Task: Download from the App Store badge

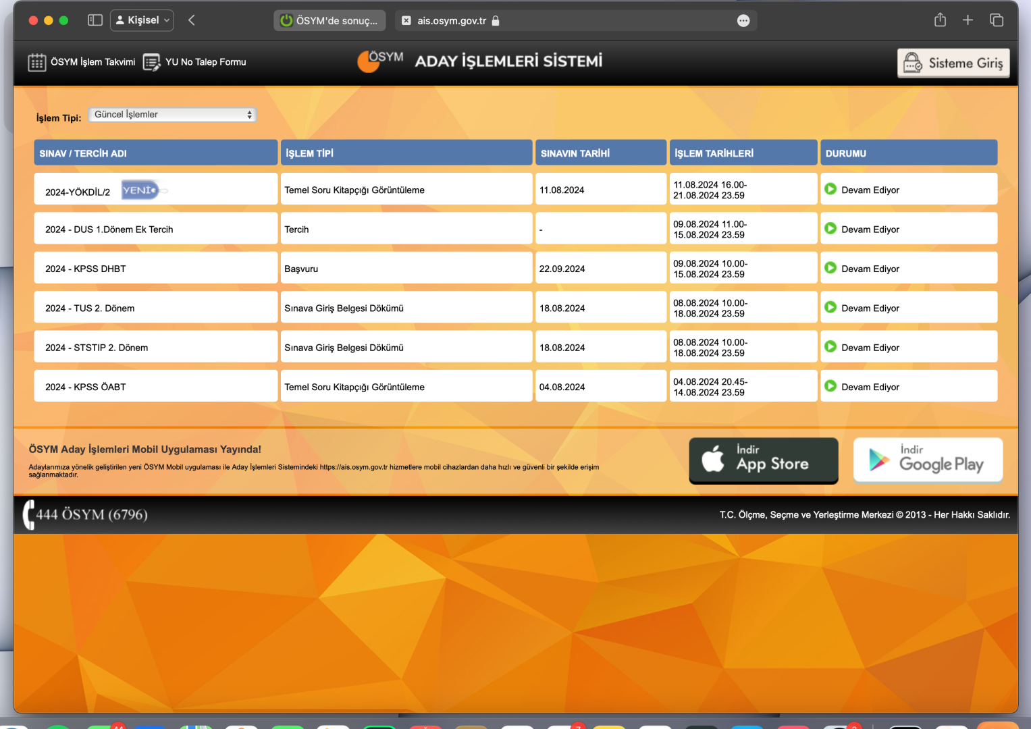Action: coord(764,460)
